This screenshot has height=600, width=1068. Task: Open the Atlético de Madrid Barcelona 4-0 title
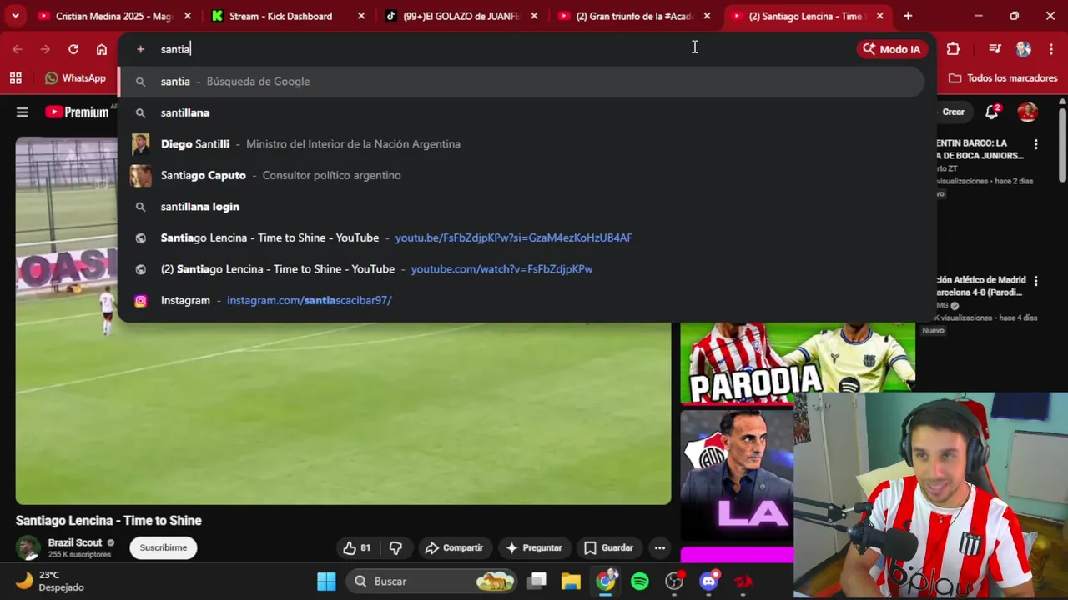click(979, 286)
